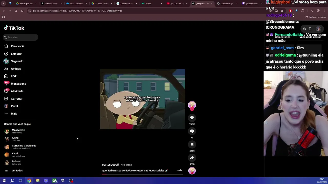Viewport: 328px width, 184px height.
Task: Mute the TikTok tab via speaker icon
Action: click(208, 4)
